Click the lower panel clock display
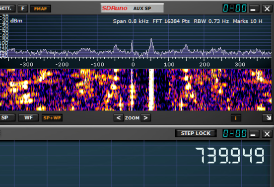The image size is (274, 187). click(235, 133)
